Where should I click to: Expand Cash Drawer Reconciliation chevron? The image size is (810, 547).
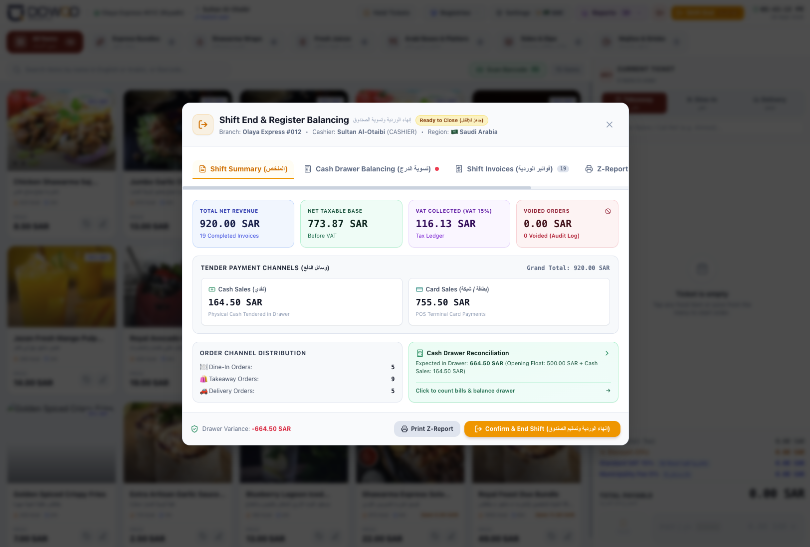[607, 353]
